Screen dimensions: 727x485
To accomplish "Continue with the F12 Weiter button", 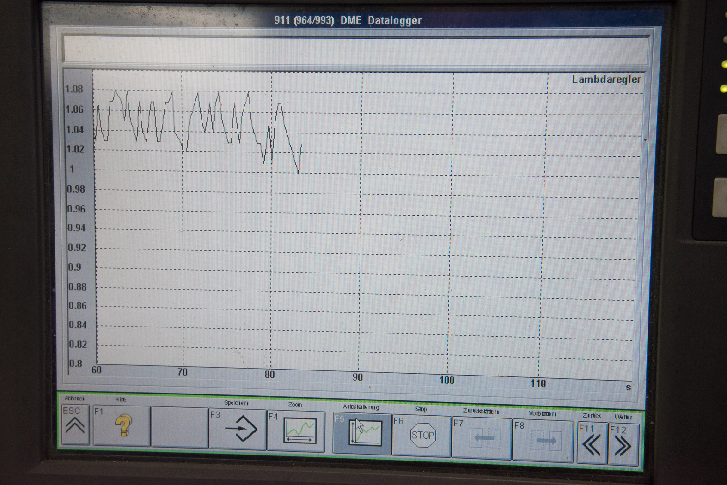I will pyautogui.click(x=623, y=444).
